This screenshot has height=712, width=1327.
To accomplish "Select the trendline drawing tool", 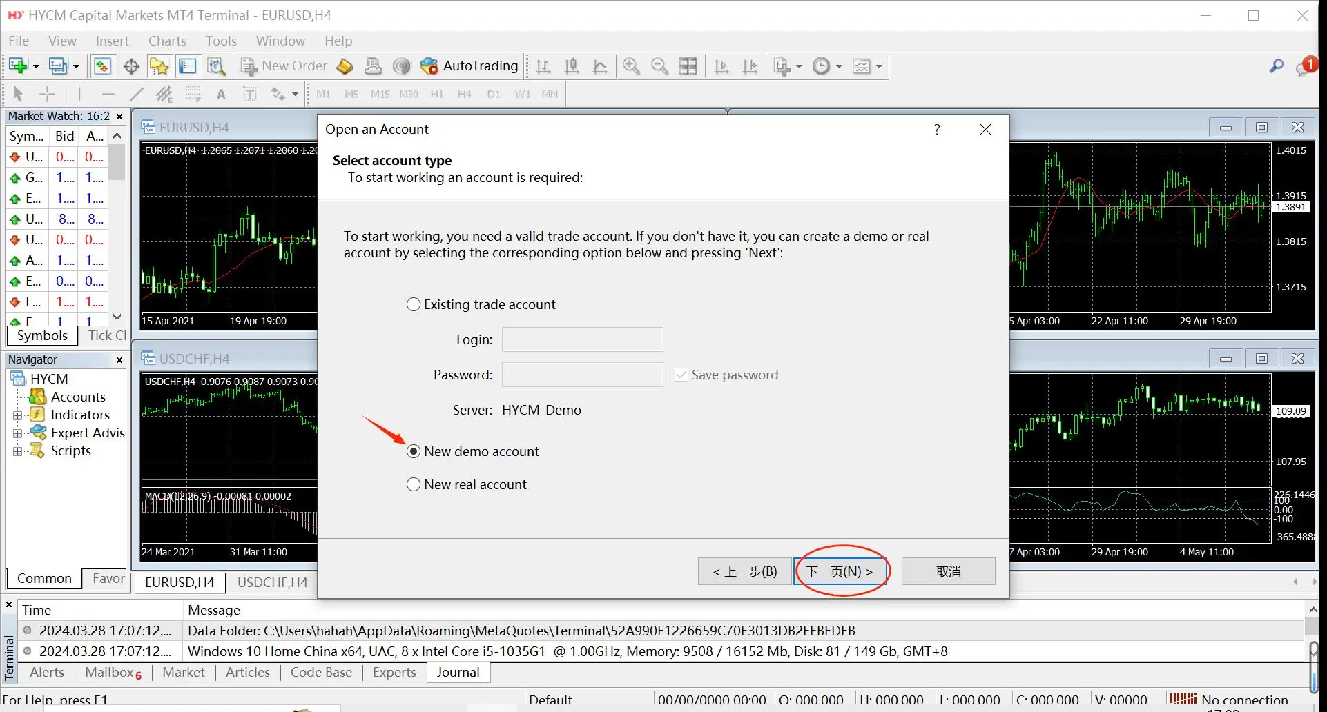I will click(136, 94).
